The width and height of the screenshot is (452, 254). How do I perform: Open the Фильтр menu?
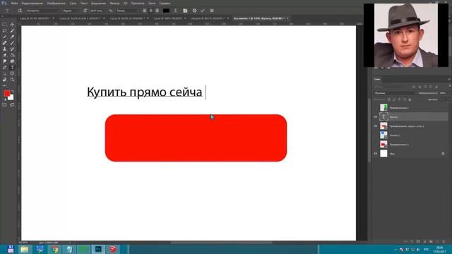(x=114, y=4)
